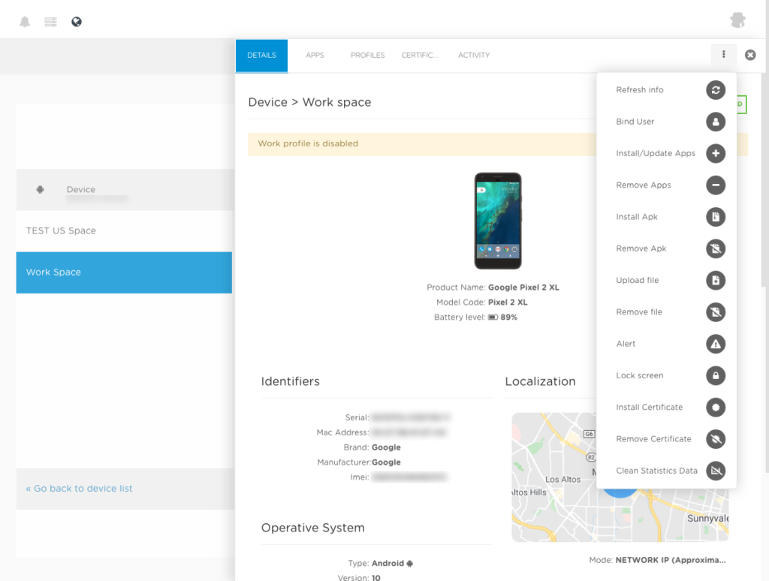Open the user avatar icon at top right
The width and height of the screenshot is (769, 581).
737,20
